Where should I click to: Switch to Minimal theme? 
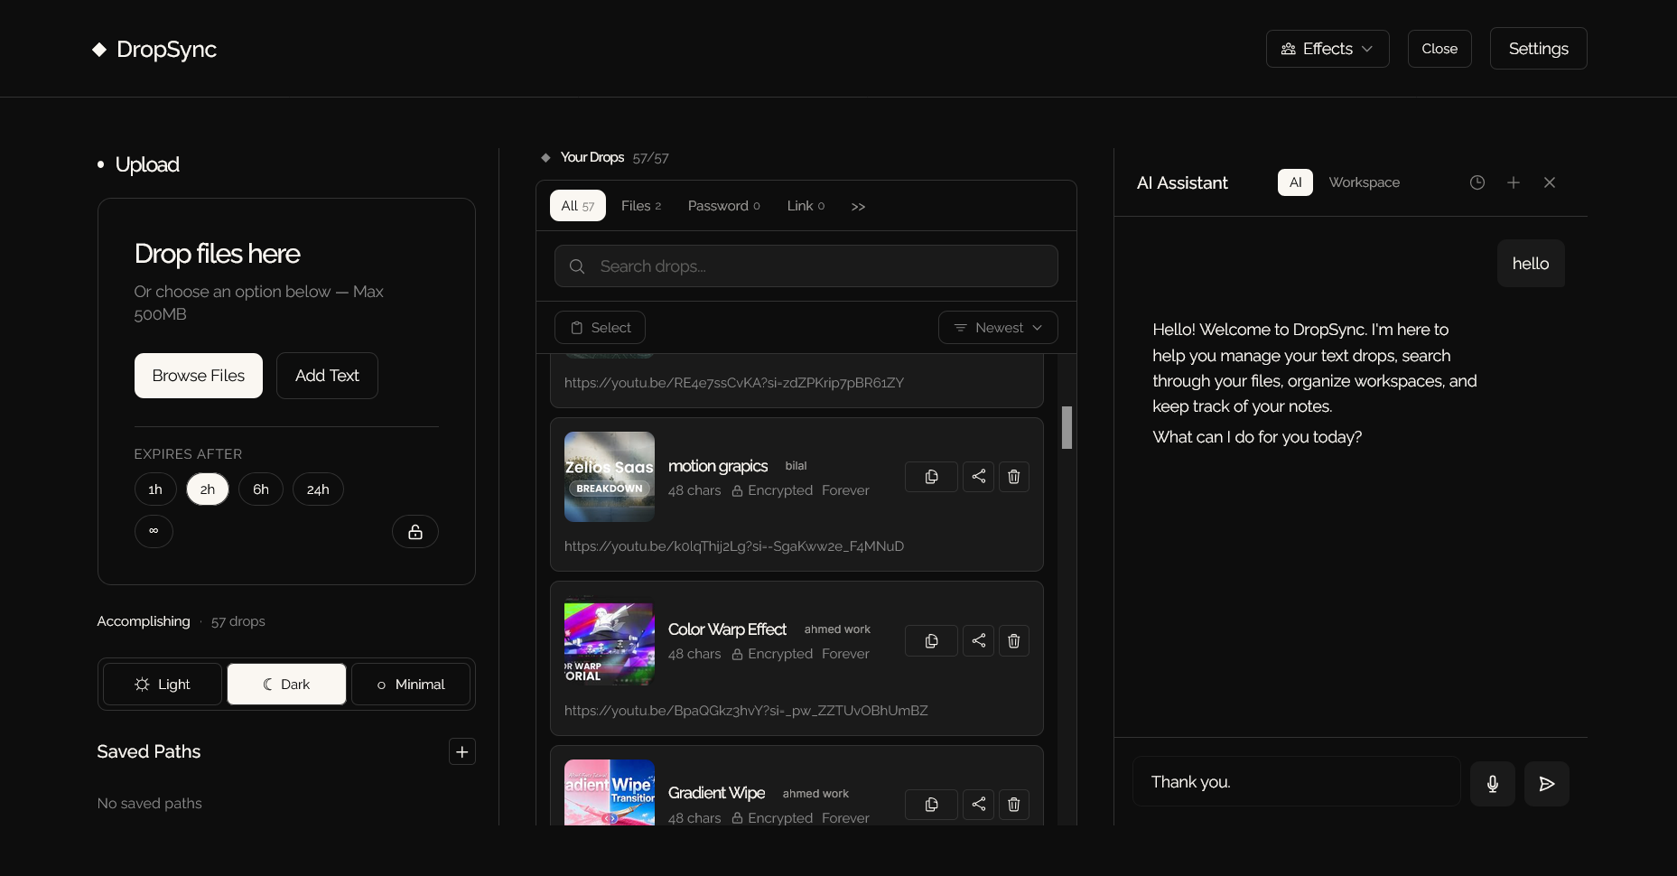(x=411, y=685)
